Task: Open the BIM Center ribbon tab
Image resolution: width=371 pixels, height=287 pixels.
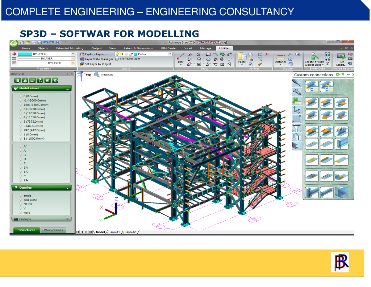Action: pos(169,48)
